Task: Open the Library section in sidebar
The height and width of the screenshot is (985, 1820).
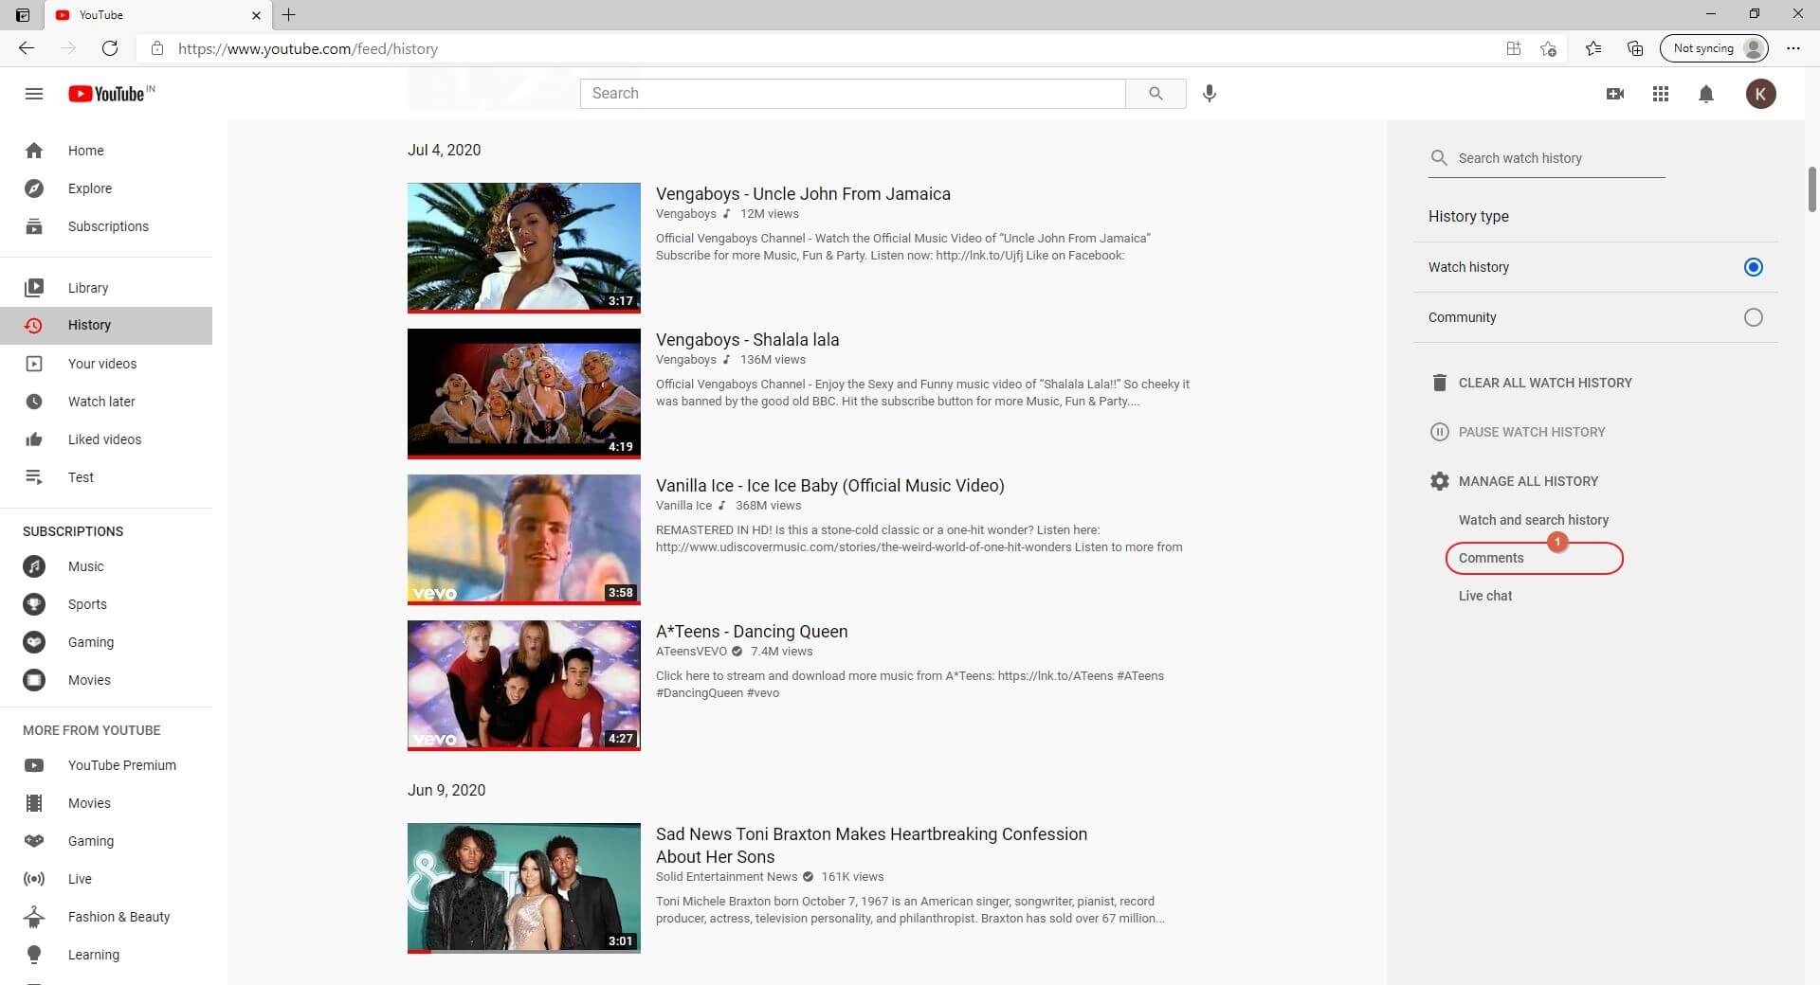Action: (x=88, y=288)
